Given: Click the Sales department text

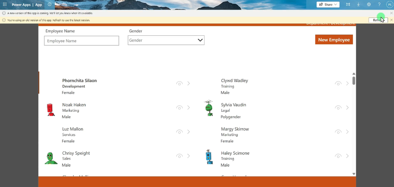Looking at the screenshot, I should click(x=66, y=159).
